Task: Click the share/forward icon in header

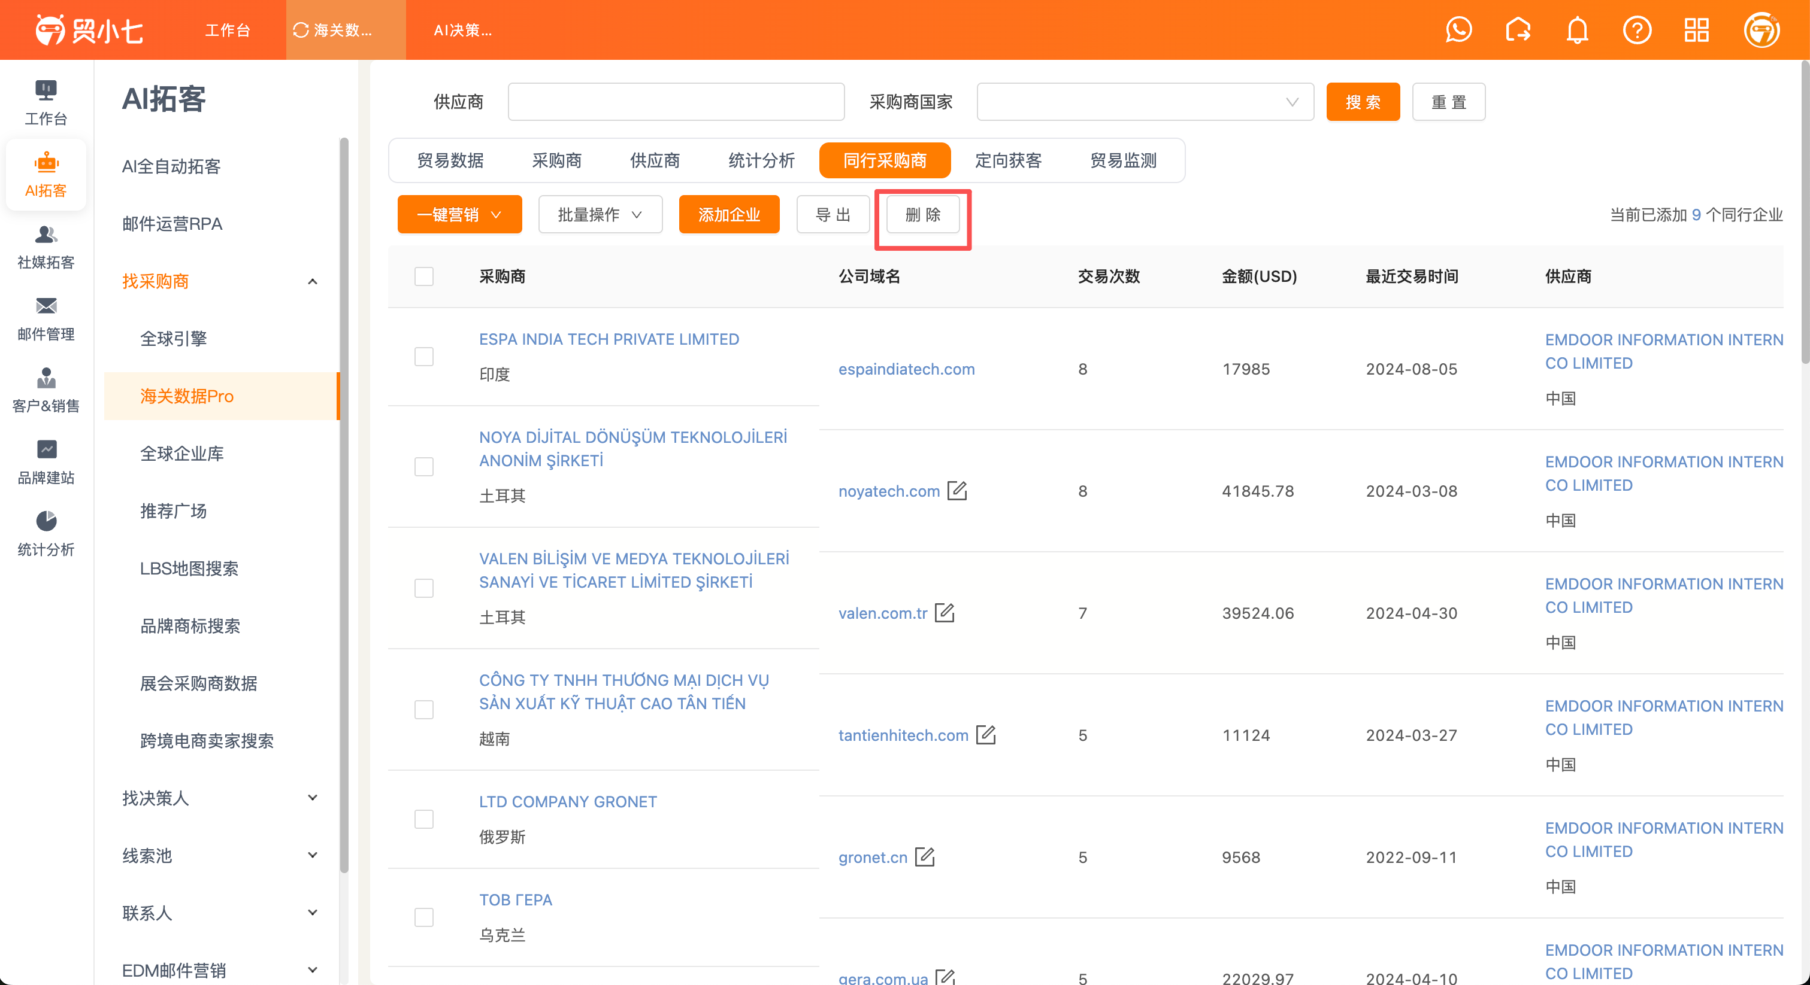Action: 1518,29
